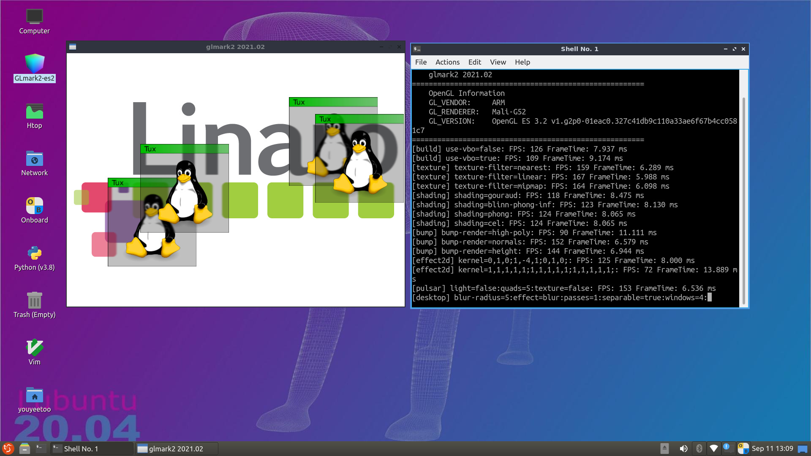Click the 'bump-render=normals' result line
Image resolution: width=811 pixels, height=456 pixels.
pyautogui.click(x=530, y=242)
